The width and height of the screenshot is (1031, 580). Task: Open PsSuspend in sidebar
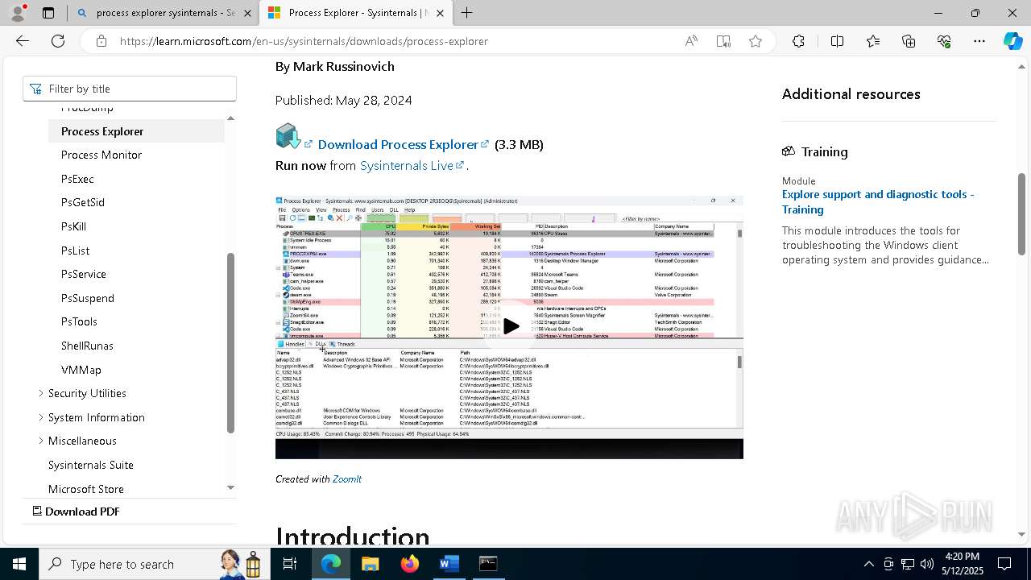(x=88, y=298)
